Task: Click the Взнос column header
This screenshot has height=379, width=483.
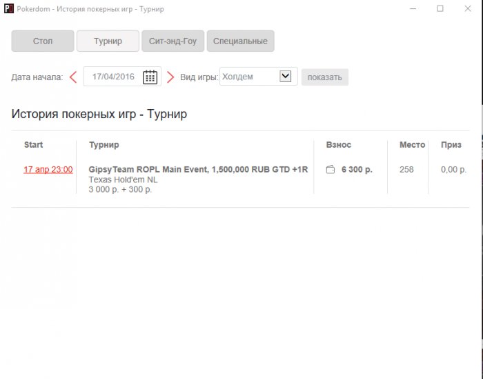Action: coord(339,144)
